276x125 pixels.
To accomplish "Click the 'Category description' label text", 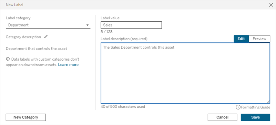I will pyautogui.click(x=23, y=37).
